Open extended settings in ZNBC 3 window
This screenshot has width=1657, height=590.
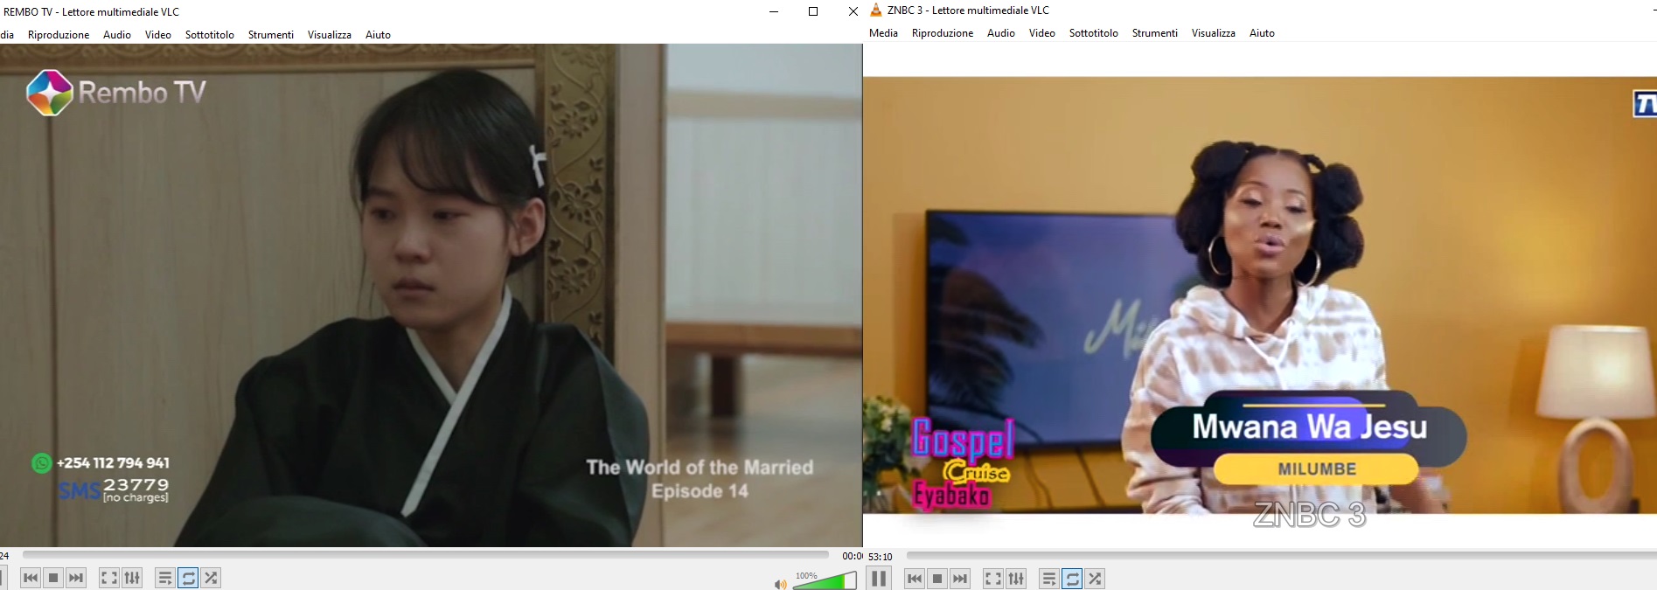coord(1016,579)
